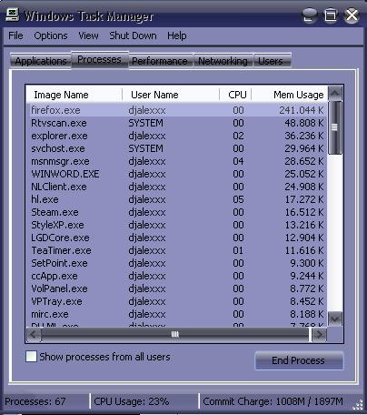Click the horizontal scrollbar thumb
367x415 pixels.
coord(175,335)
